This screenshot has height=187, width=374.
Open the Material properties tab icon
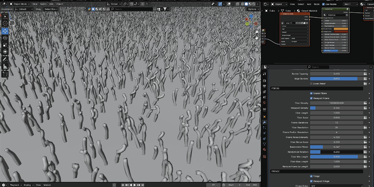pyautogui.click(x=265, y=150)
